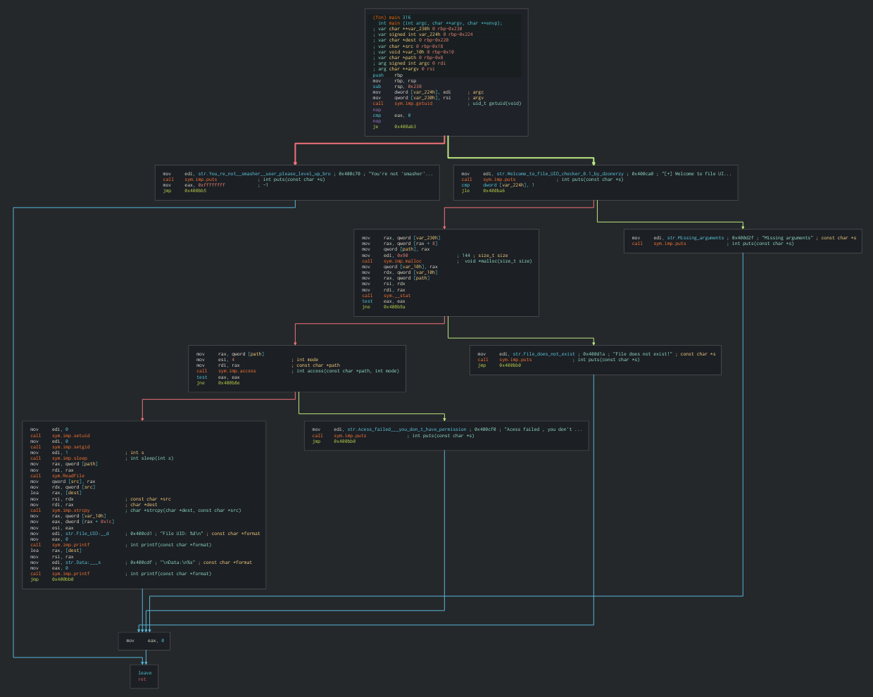Screen dimensions: 873x697
Task: Select the str.File_does_not_exist string reference
Action: [544, 354]
